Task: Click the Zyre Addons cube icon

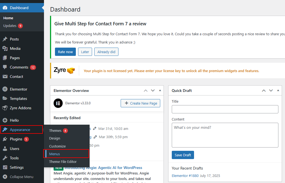Action: point(5,108)
